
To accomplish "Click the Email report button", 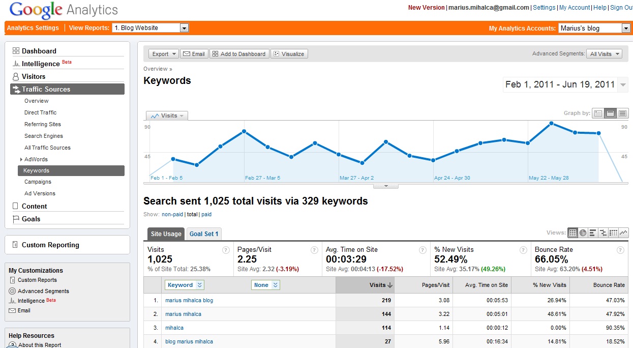I will (x=194, y=54).
